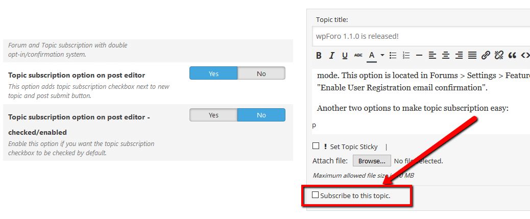Insert a bulleted list
Image resolution: width=530 pixels, height=219 pixels.
393,55
